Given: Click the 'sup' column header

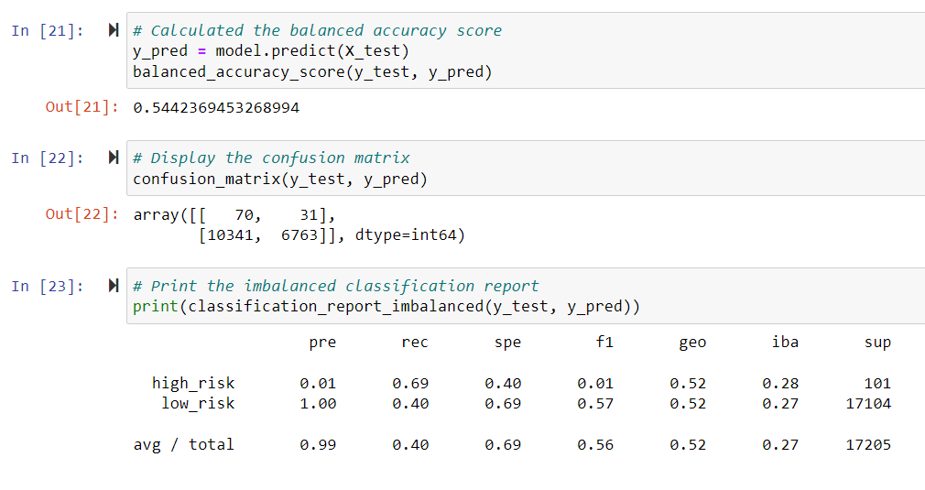Looking at the screenshot, I should point(877,343).
